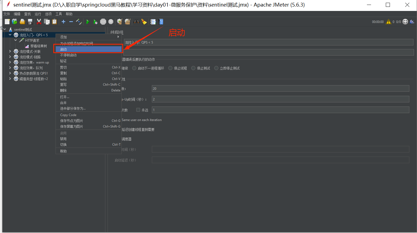Select the 流控模式-关联 tree item
The width and height of the screenshot is (417, 233).
pyautogui.click(x=30, y=51)
